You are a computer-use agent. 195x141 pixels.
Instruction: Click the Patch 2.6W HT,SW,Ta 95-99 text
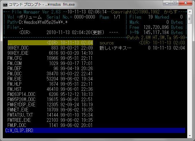156,38
